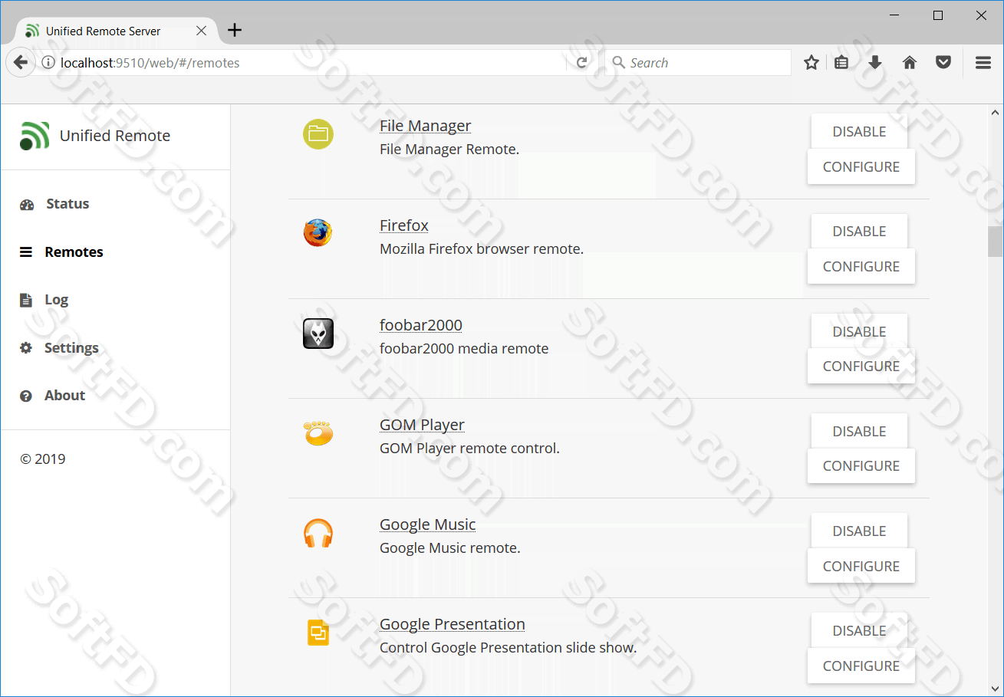Click the Firefox remote icon
1004x697 pixels.
(x=318, y=233)
